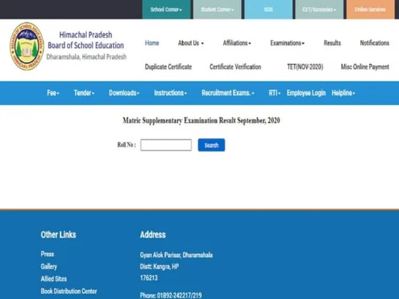399x299 pixels.
Task: Expand the Student Corner menu
Action: (x=217, y=9)
